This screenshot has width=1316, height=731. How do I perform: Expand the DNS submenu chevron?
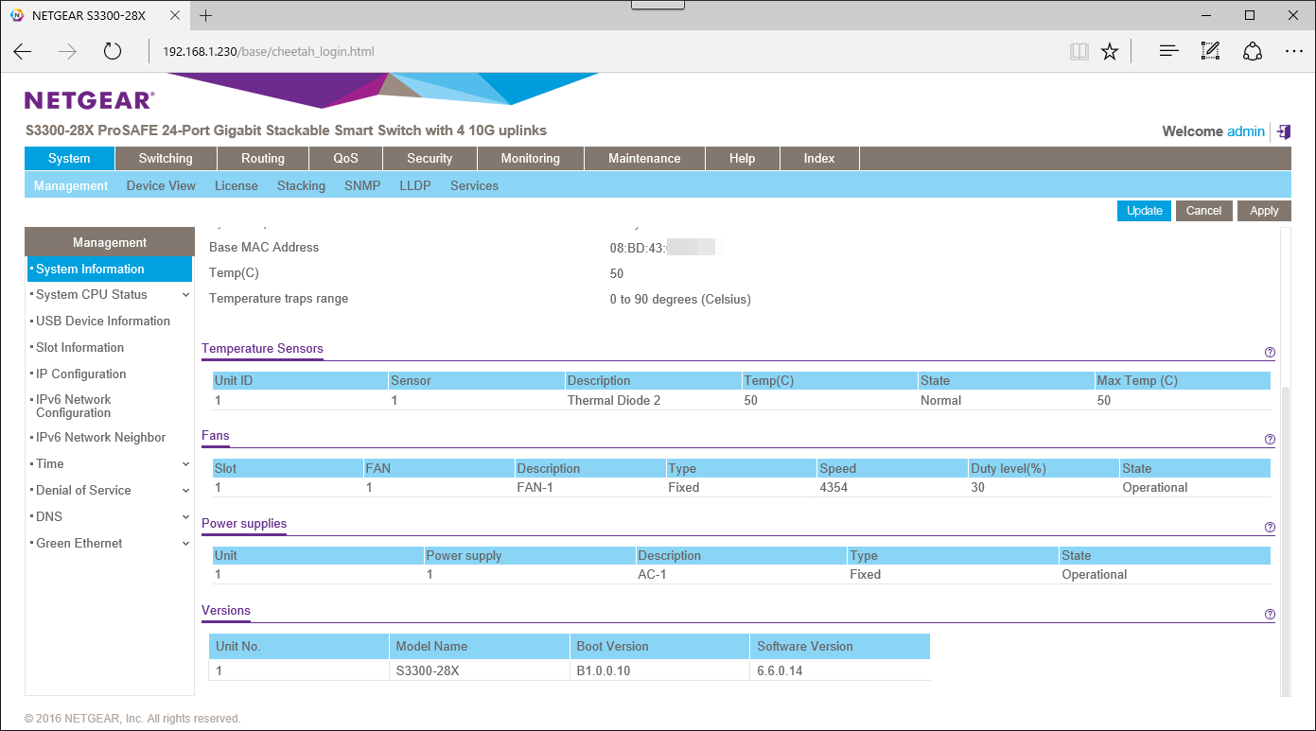[185, 517]
